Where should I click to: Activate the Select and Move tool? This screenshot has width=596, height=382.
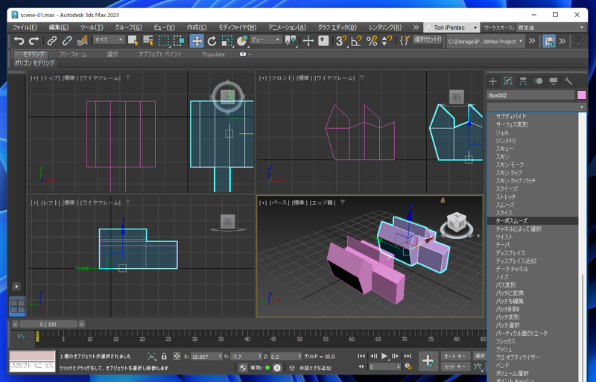(197, 41)
